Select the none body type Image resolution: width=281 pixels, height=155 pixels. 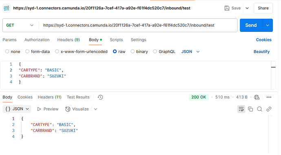pos(7,51)
